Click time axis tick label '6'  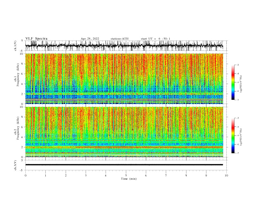coord(146,175)
